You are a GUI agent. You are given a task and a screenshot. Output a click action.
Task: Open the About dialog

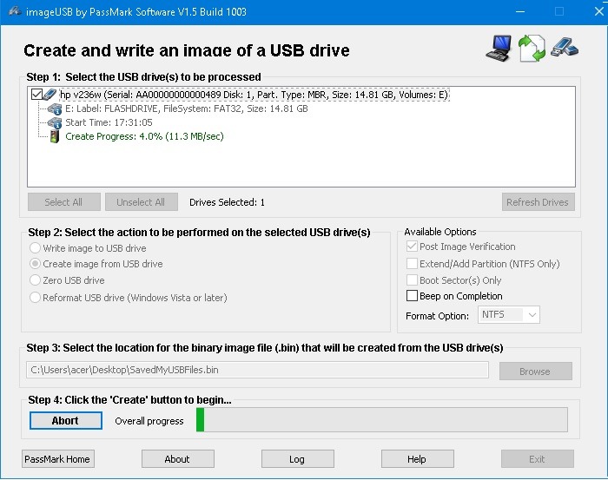(x=177, y=459)
